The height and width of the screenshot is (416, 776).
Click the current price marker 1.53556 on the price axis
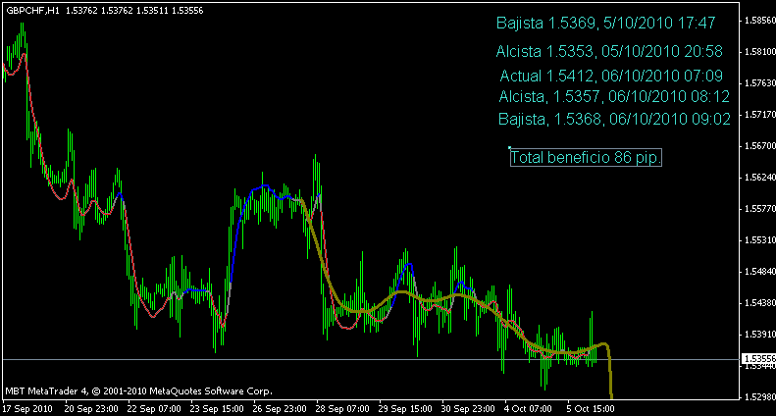click(x=758, y=359)
